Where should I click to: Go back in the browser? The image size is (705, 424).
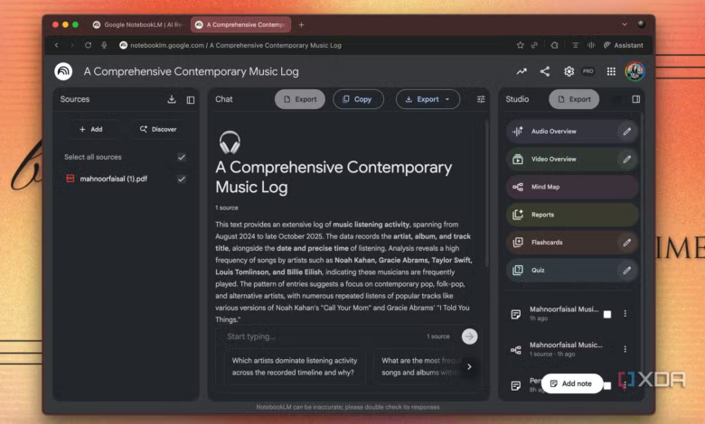point(57,45)
